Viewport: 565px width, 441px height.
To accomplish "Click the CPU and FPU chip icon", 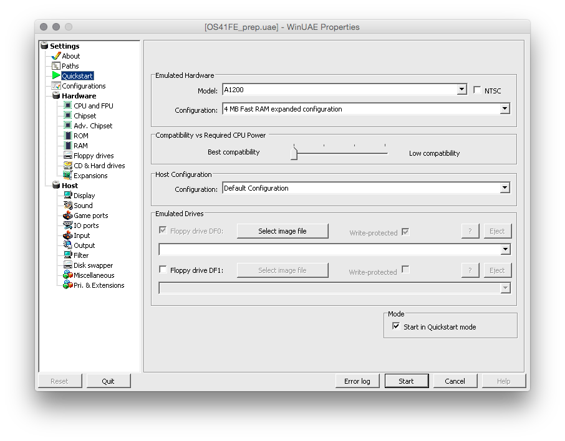I will coord(68,105).
